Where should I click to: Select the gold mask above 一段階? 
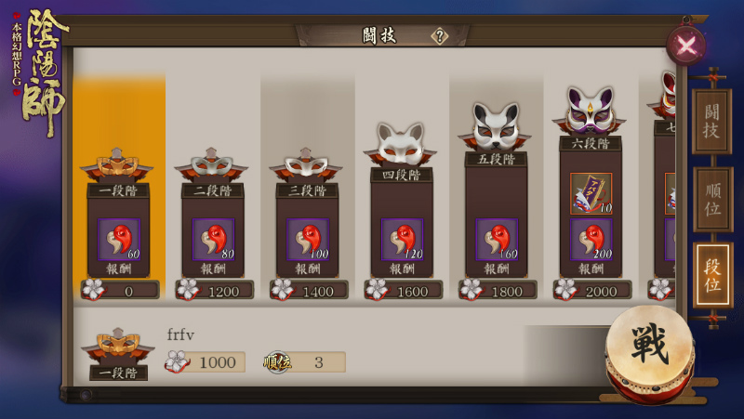pyautogui.click(x=117, y=165)
